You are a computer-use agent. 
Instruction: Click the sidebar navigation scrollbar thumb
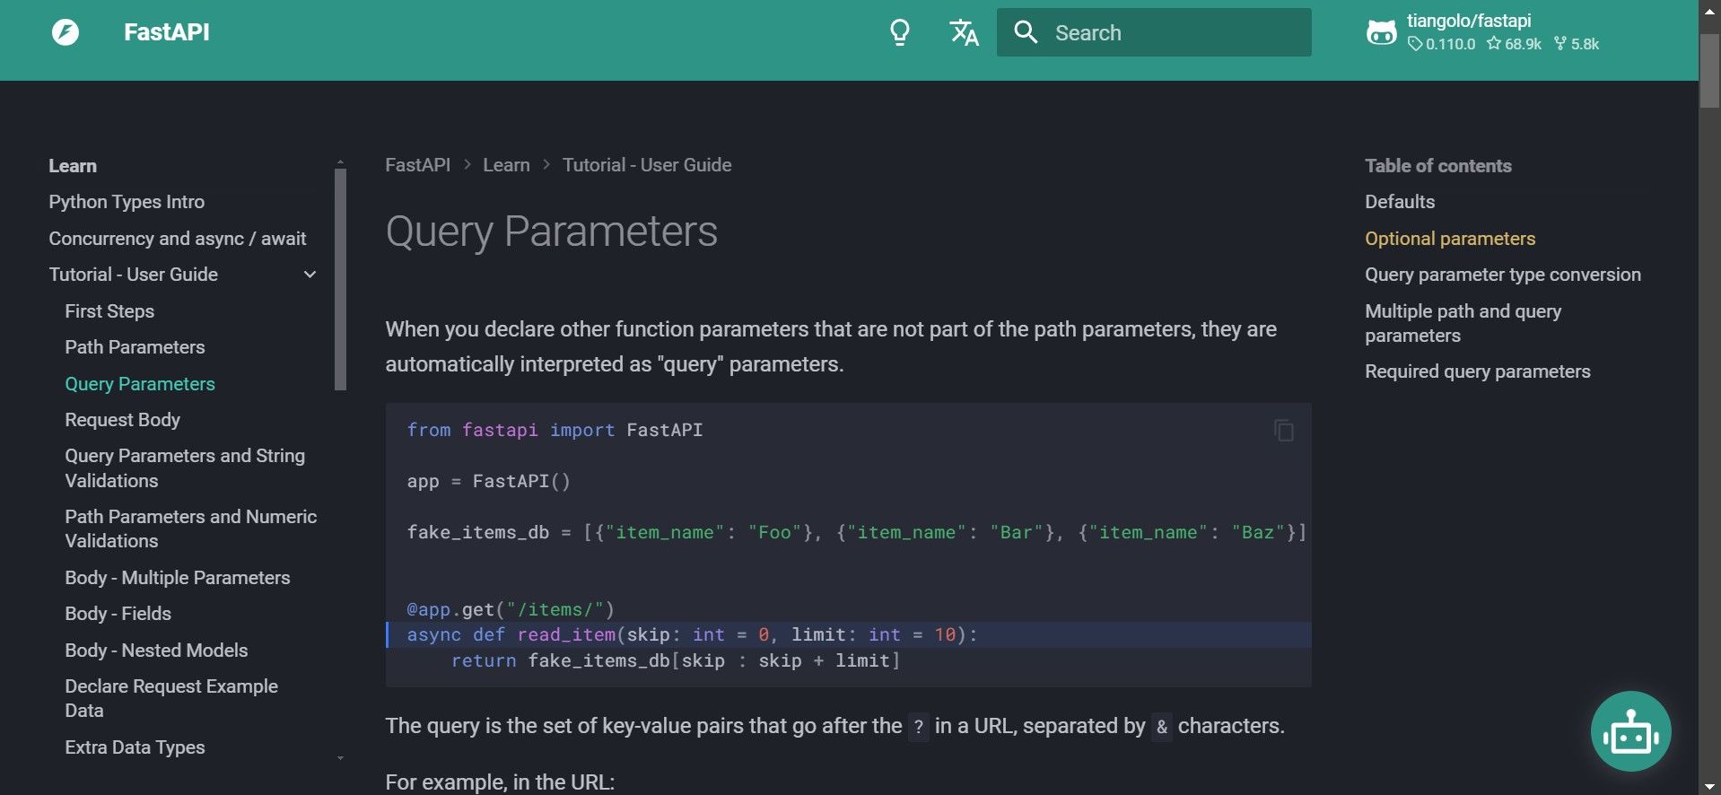coord(340,279)
